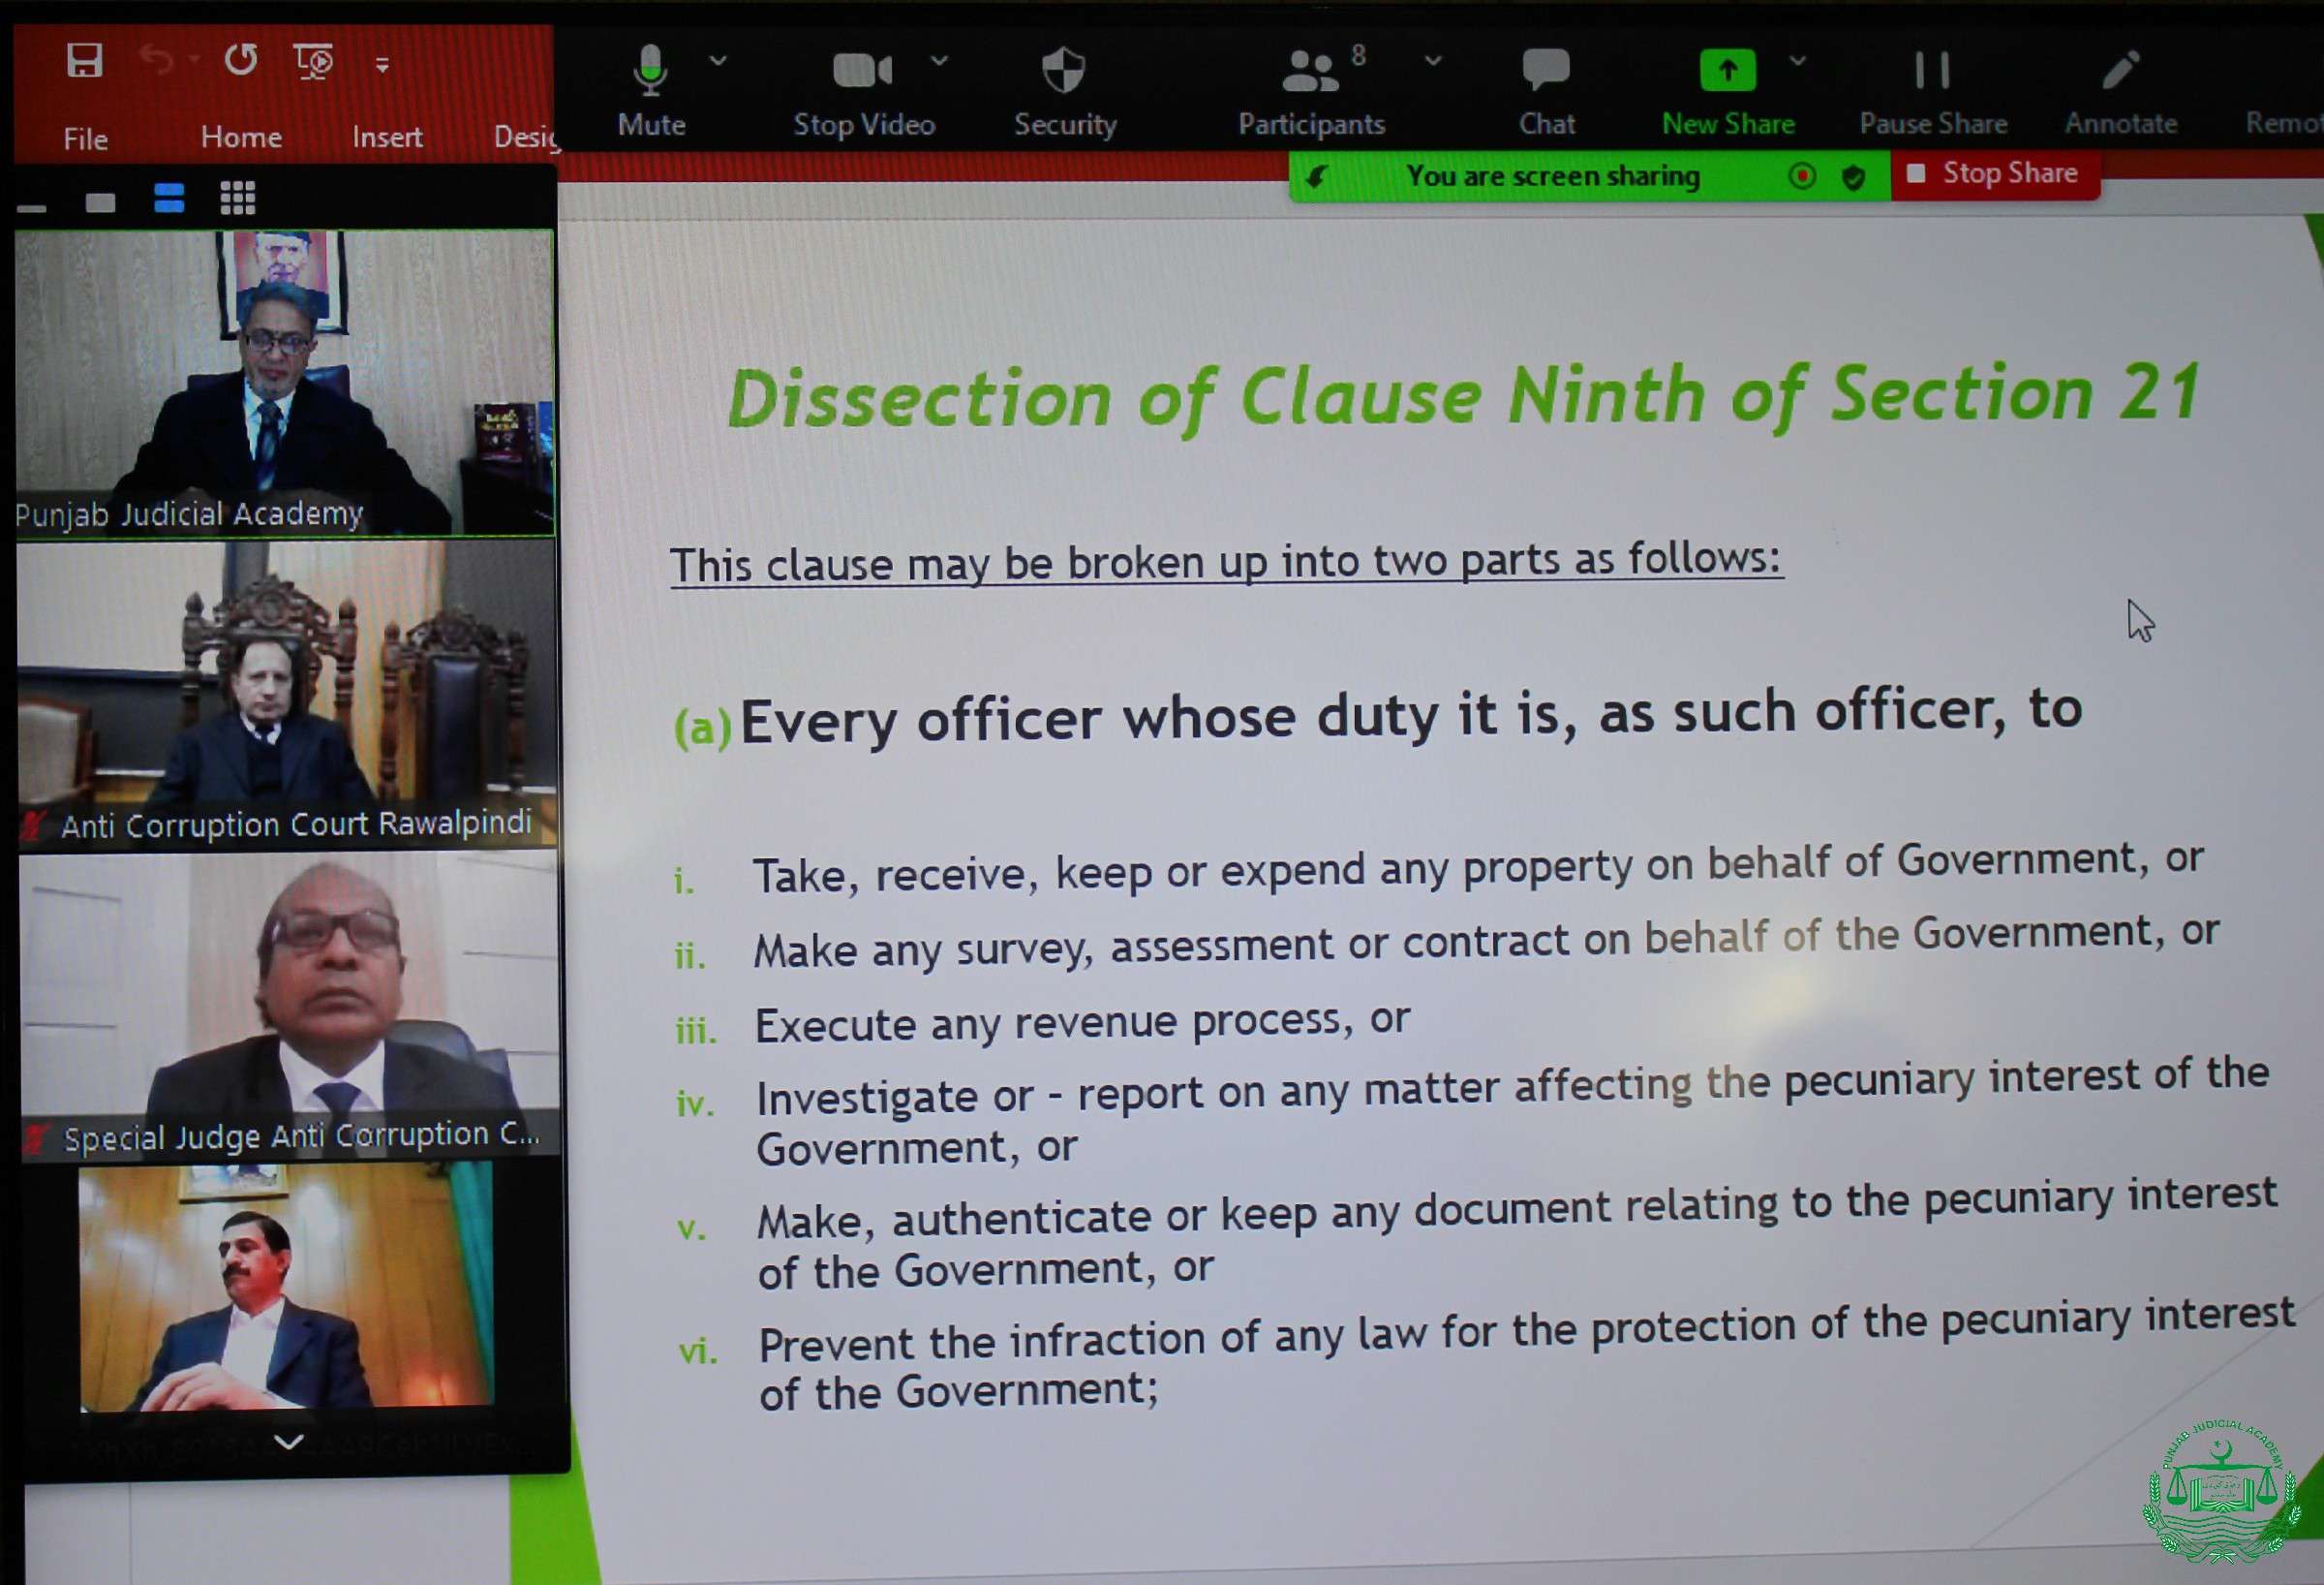2324x1585 pixels.
Task: Expand audio options arrow next to Mute
Action: (718, 61)
